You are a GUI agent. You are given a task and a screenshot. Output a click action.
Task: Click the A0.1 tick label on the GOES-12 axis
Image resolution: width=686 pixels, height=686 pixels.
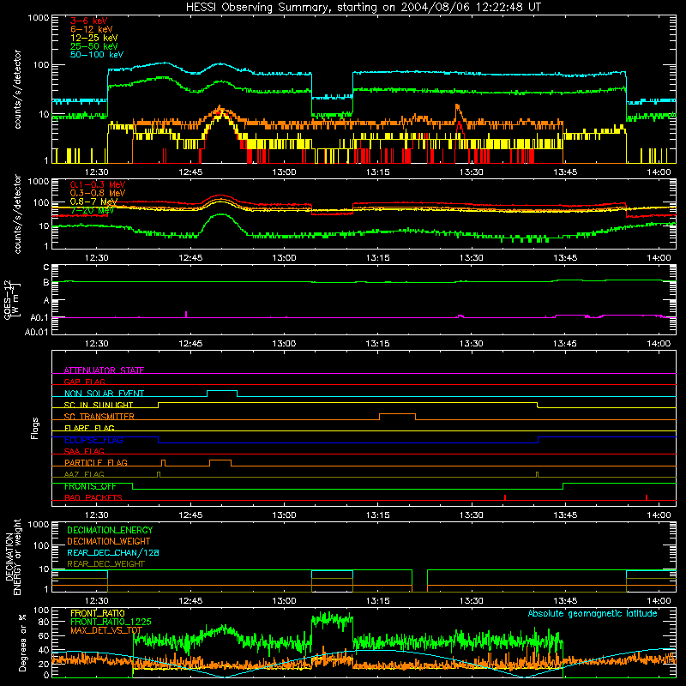click(39, 317)
